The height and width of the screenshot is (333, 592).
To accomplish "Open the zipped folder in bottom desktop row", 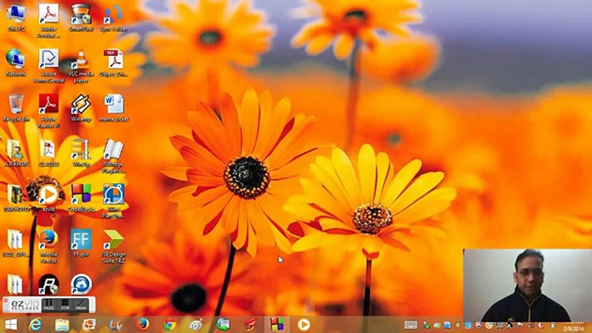I will pyautogui.click(x=15, y=284).
